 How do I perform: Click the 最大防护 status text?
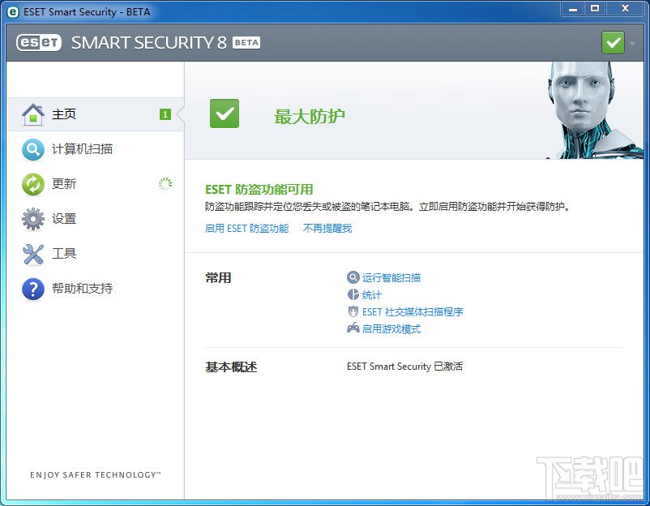click(x=310, y=116)
